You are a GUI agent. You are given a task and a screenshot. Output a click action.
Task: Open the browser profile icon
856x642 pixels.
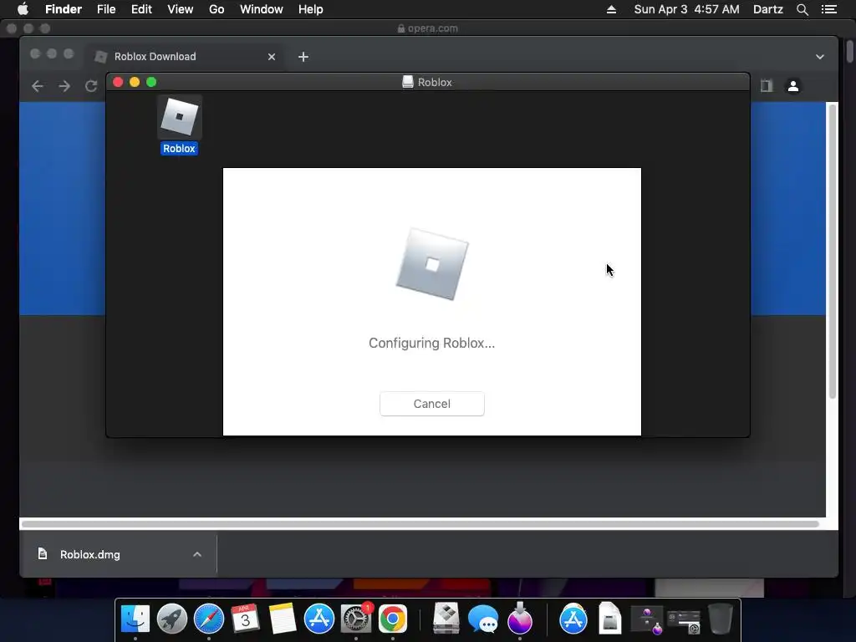pyautogui.click(x=793, y=86)
